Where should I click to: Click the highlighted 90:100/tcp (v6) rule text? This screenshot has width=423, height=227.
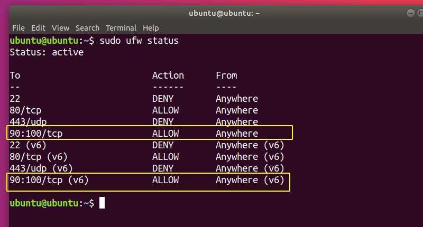(49, 180)
